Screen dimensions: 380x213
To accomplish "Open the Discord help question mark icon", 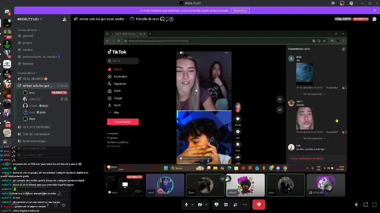I will pyautogui.click(x=351, y=3).
